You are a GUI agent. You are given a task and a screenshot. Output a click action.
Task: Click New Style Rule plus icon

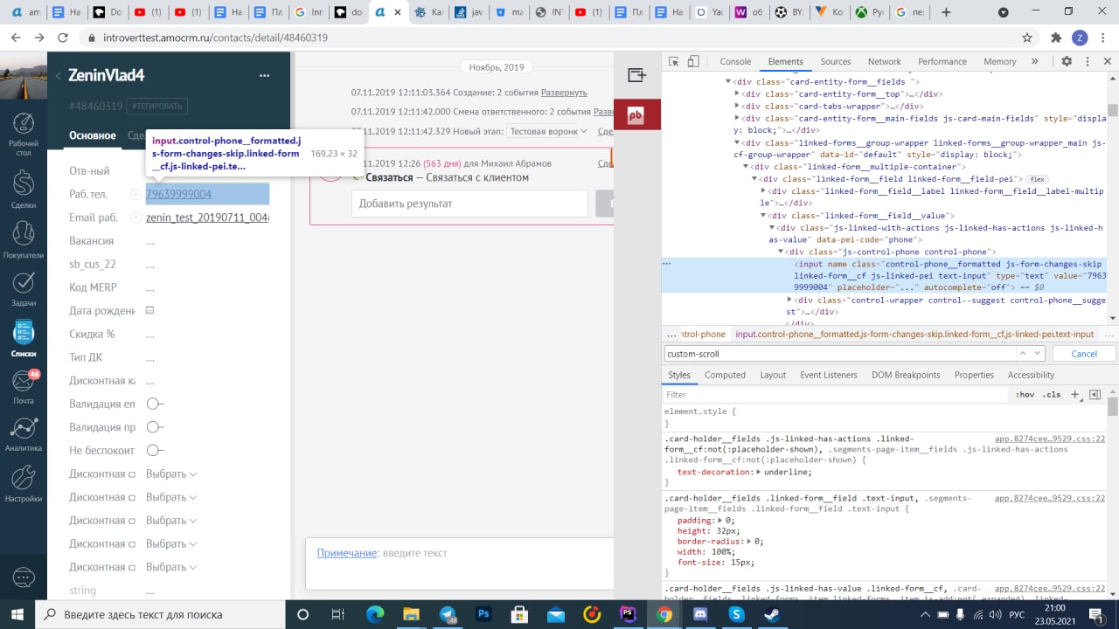tap(1075, 395)
